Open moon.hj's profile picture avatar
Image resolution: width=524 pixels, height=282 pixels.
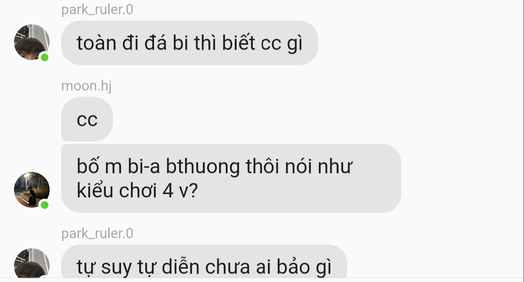(x=32, y=190)
